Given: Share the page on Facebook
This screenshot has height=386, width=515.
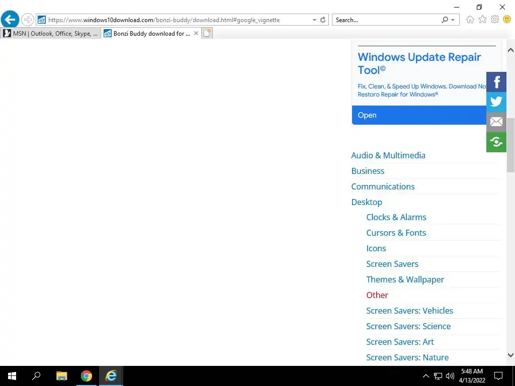Looking at the screenshot, I should (496, 82).
